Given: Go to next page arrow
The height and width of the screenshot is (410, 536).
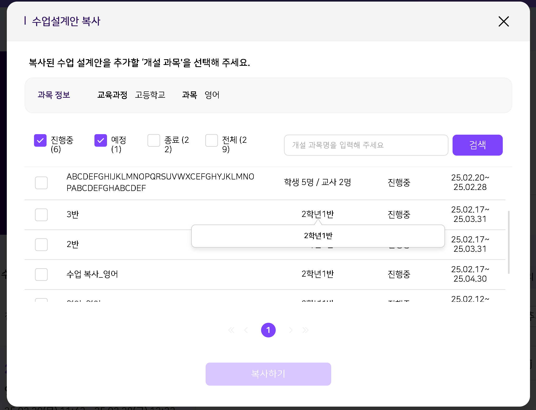Looking at the screenshot, I should click(x=291, y=330).
